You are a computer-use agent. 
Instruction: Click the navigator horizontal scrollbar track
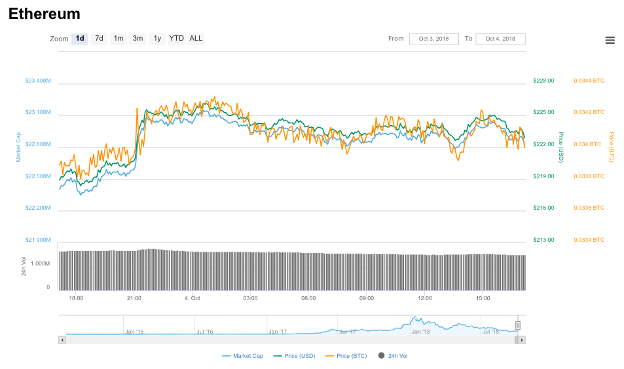pos(291,340)
